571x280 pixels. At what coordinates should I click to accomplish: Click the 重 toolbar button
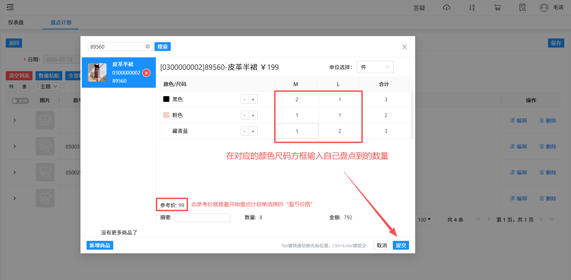pos(24,86)
